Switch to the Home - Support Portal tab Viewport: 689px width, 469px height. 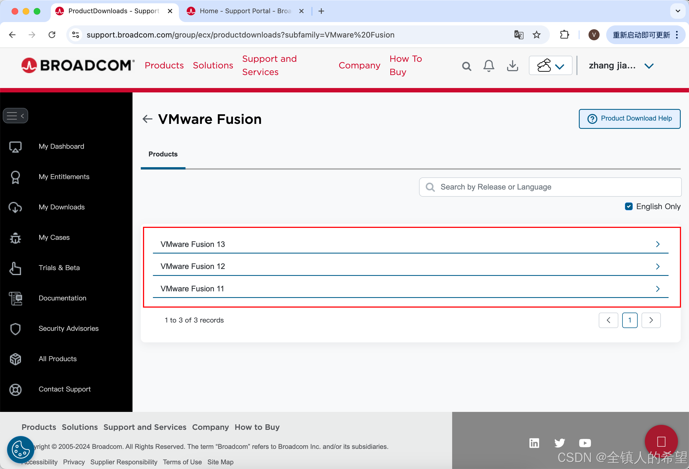tap(245, 11)
